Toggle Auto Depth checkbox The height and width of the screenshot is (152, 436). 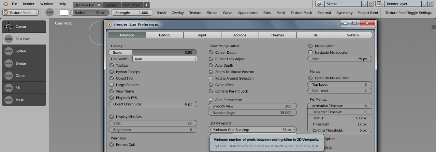point(211,65)
